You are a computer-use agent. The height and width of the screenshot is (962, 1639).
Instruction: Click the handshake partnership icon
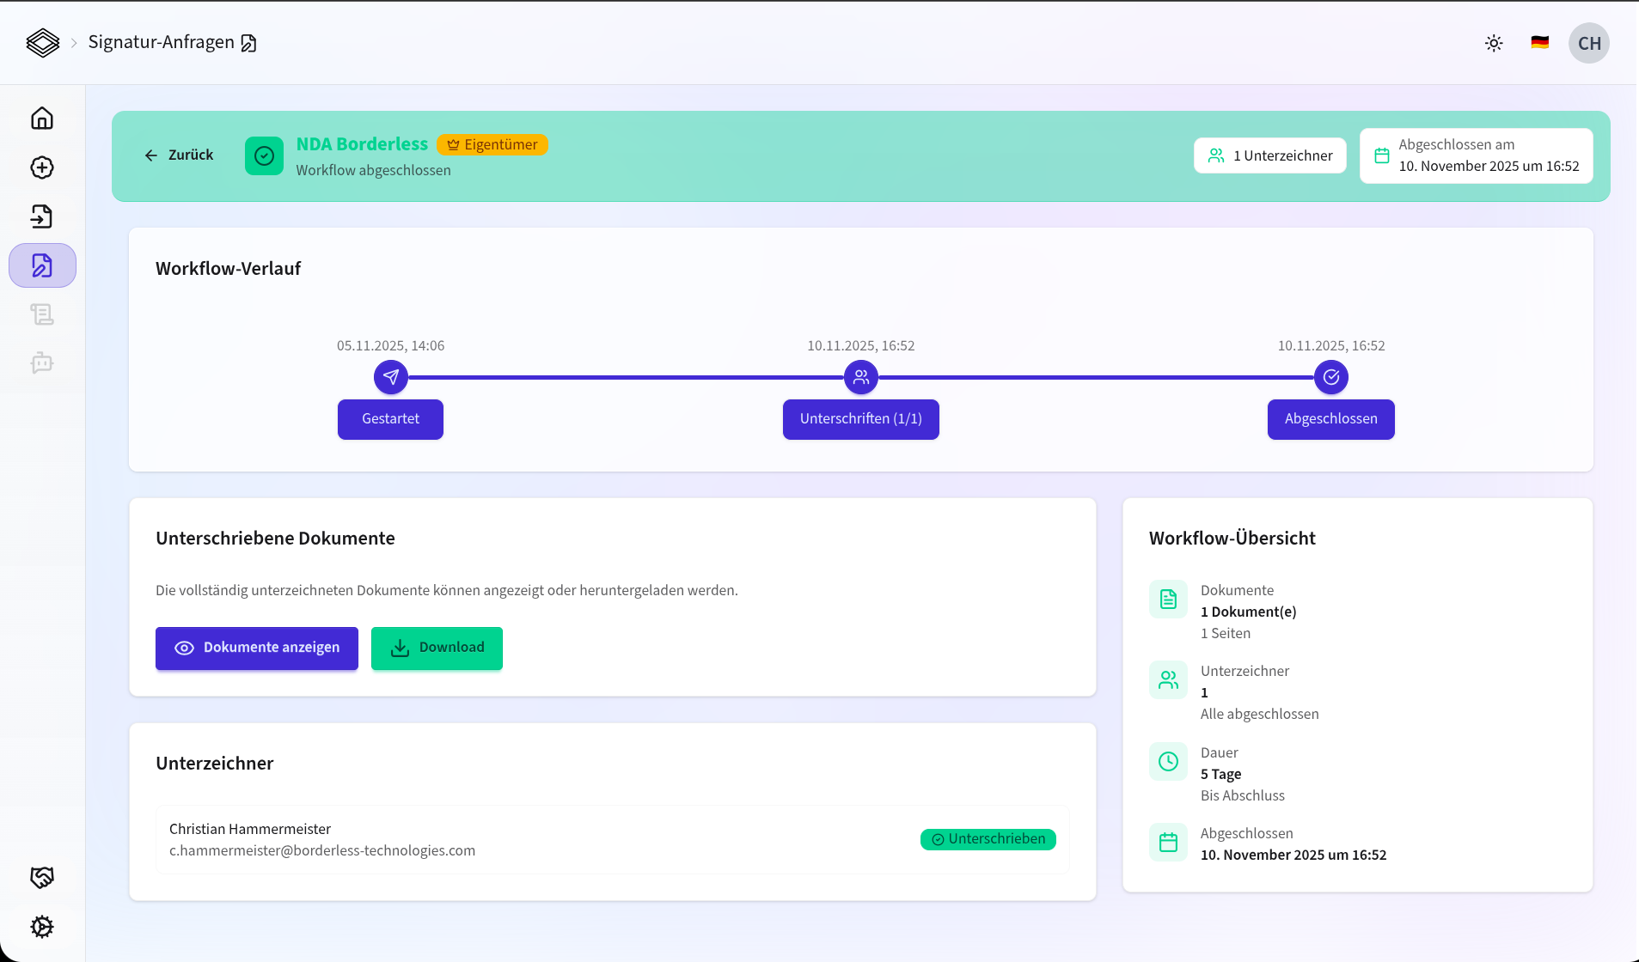click(x=42, y=877)
